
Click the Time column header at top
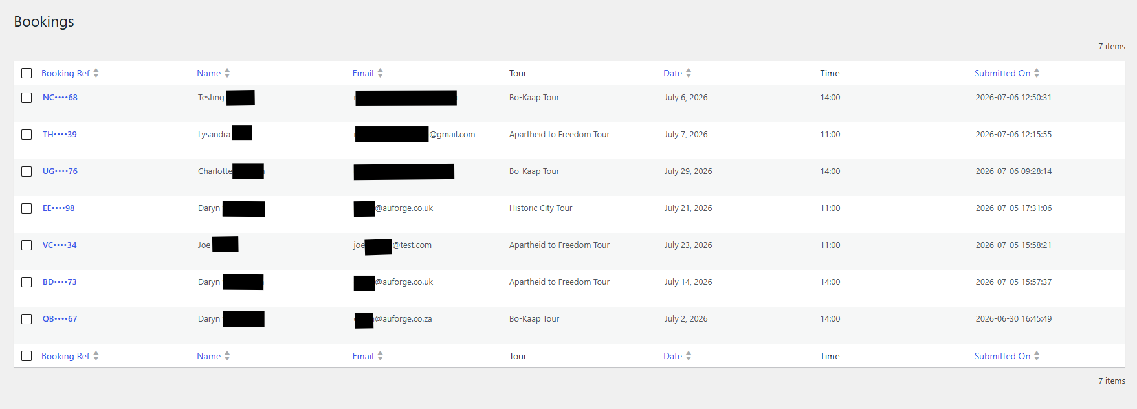[830, 73]
